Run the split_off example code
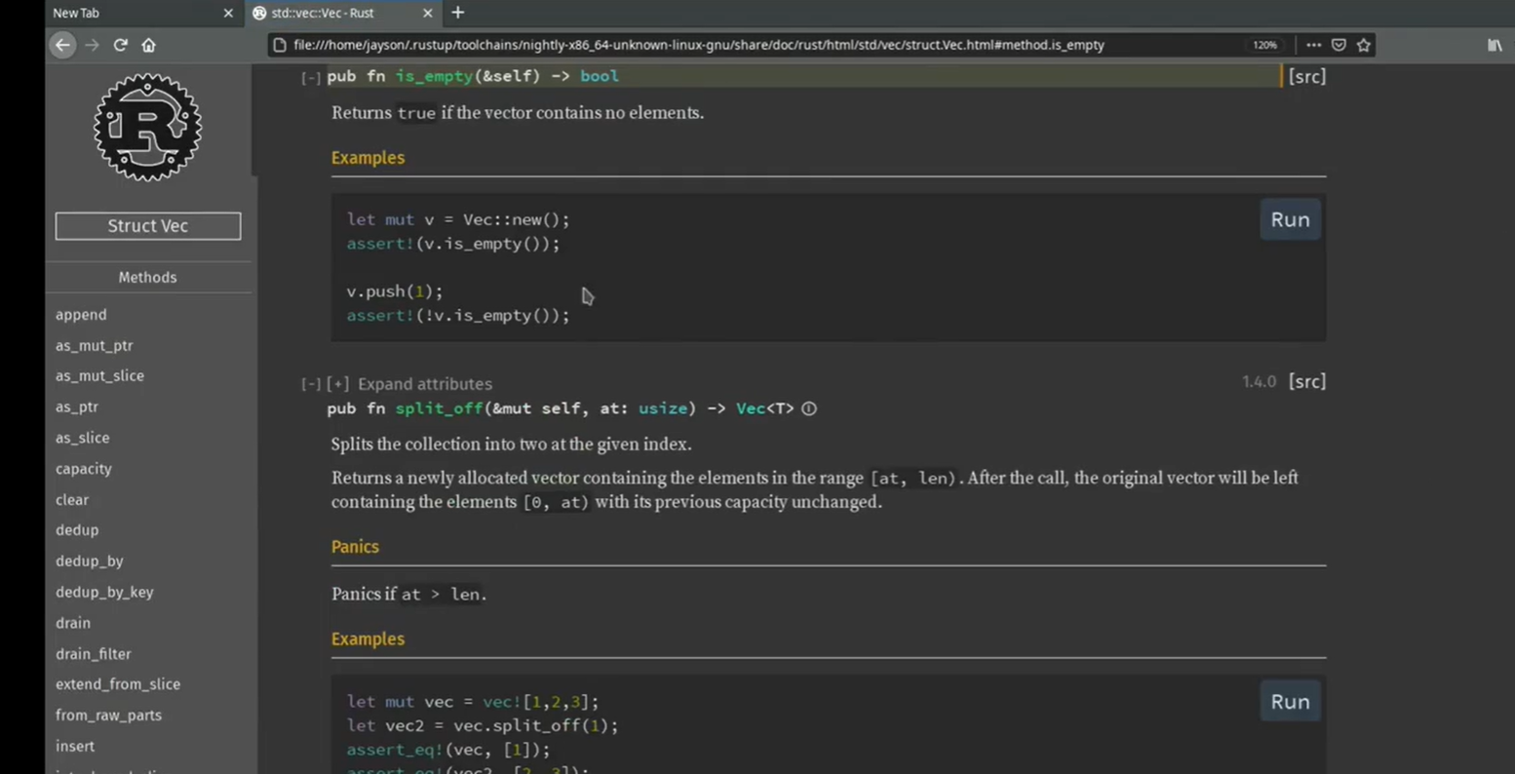 (x=1289, y=702)
